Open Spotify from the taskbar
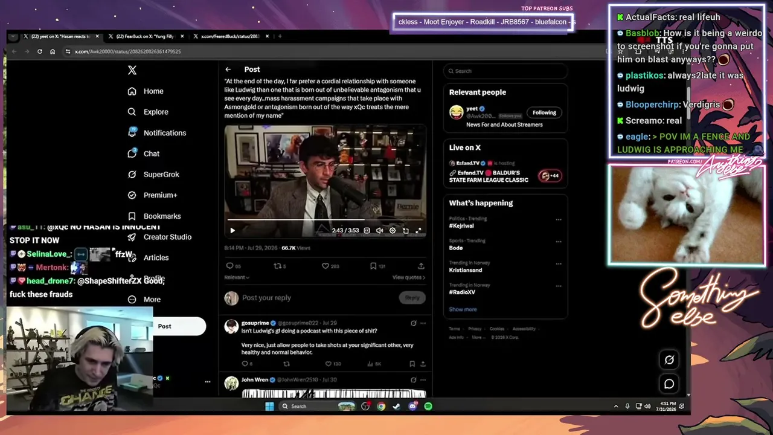Viewport: 773px width, 435px height. coord(428,406)
